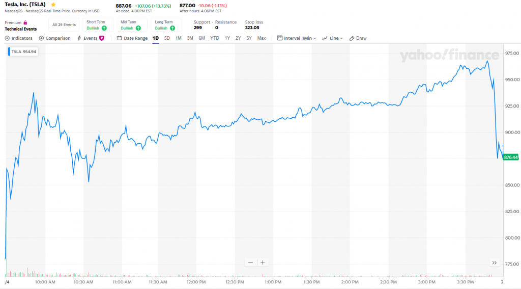The height and width of the screenshot is (289, 521).
Task: Click the -10.06 (-1.13%) after-hours change
Action: (x=212, y=6)
